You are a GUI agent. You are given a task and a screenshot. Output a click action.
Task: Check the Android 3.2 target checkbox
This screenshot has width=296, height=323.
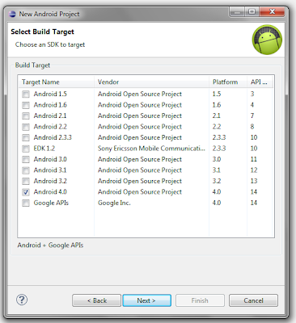tap(26, 181)
